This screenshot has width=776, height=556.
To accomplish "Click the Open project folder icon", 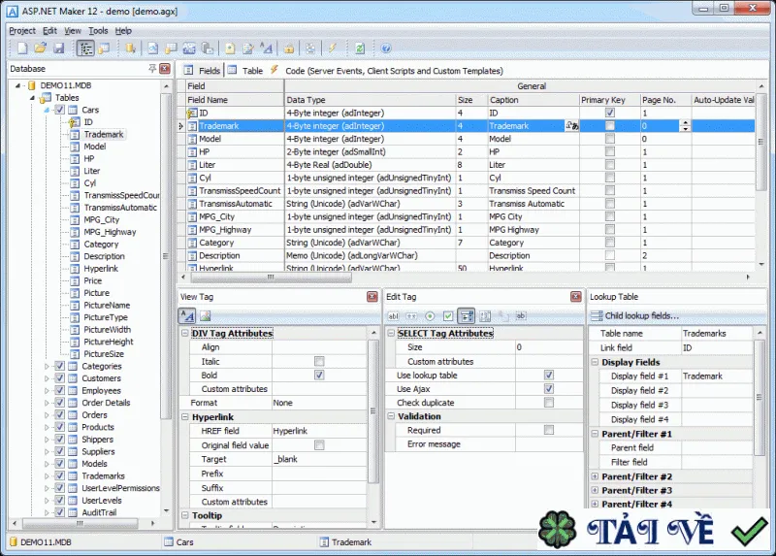I will tap(41, 48).
